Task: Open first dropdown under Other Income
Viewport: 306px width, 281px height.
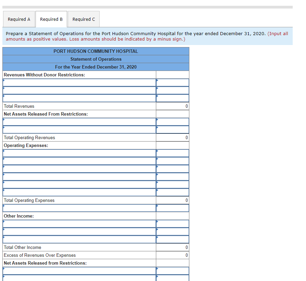Action: point(78,224)
